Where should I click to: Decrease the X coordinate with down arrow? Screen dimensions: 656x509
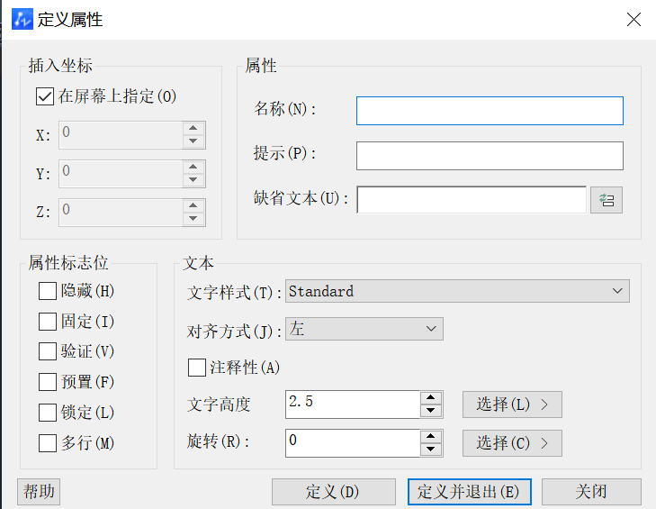pyautogui.click(x=193, y=141)
